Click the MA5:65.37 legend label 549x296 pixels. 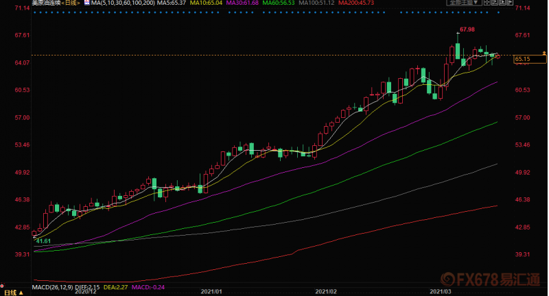click(170, 3)
